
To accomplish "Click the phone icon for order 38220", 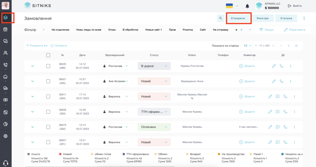I will point(281,66).
